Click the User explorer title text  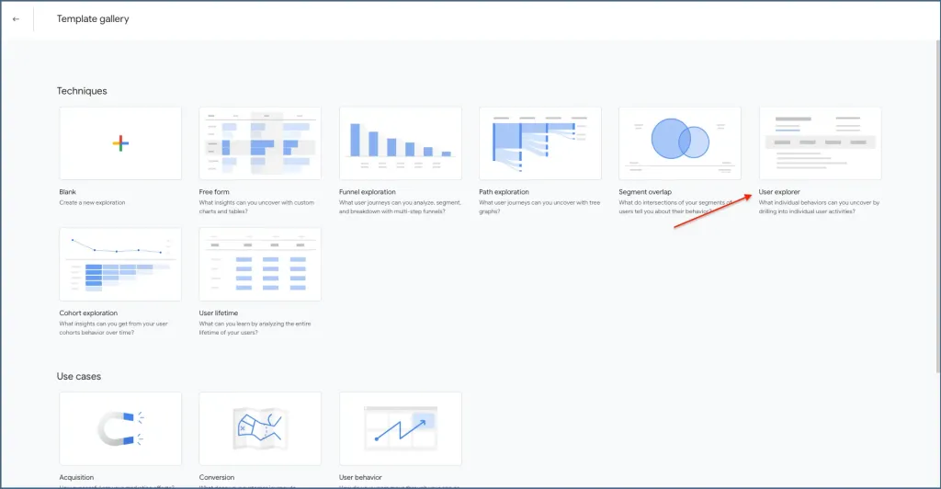779,192
